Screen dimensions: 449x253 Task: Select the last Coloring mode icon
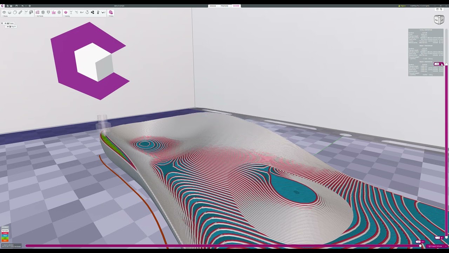click(103, 12)
